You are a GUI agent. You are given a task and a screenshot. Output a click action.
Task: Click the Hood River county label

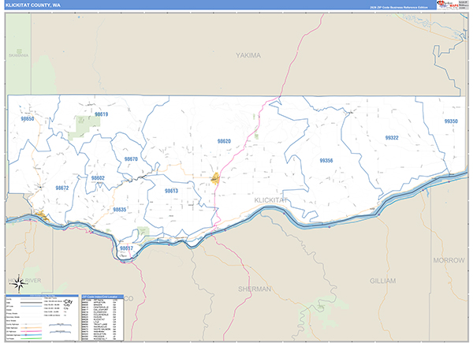click(x=24, y=281)
